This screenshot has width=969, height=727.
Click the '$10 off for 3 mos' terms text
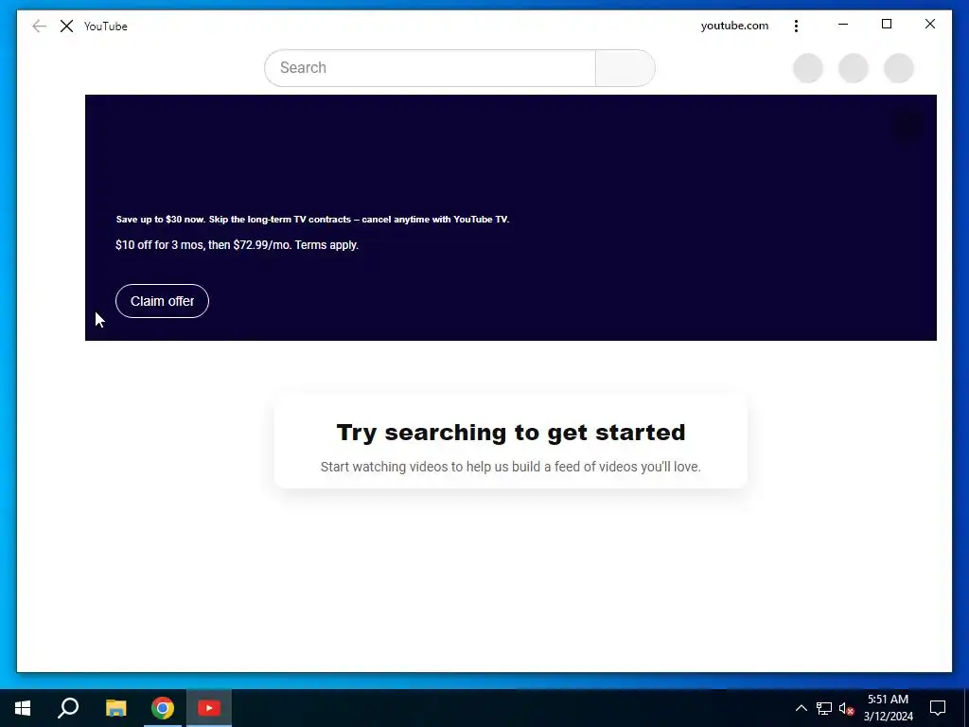[x=237, y=245]
